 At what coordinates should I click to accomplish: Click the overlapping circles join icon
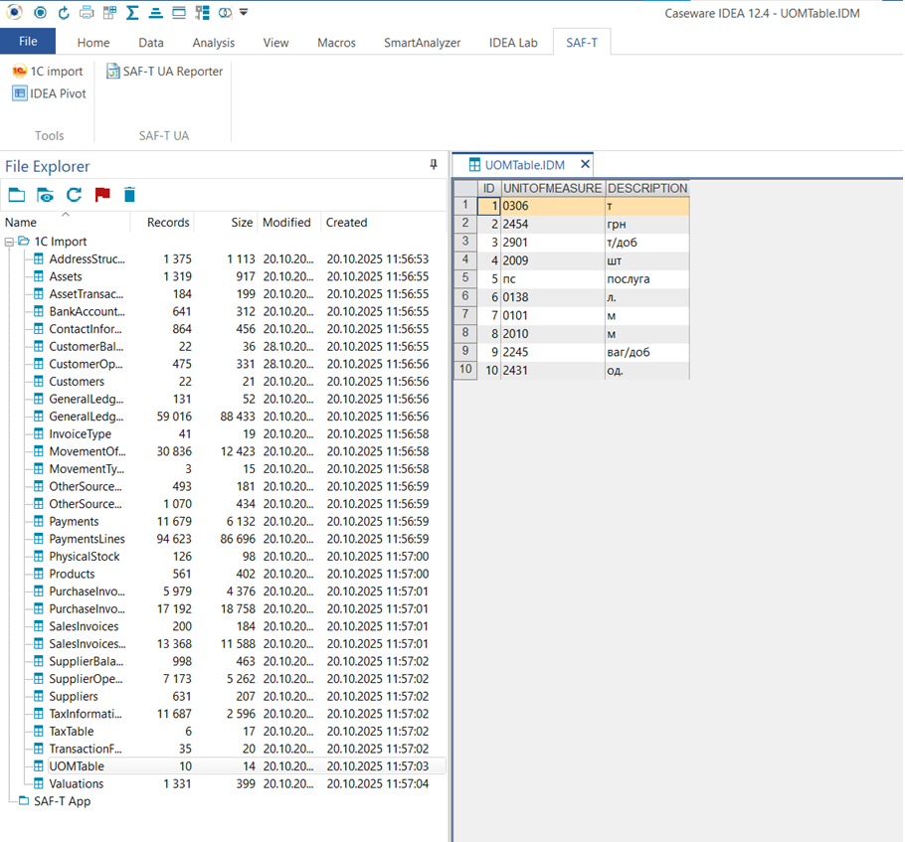pos(225,12)
